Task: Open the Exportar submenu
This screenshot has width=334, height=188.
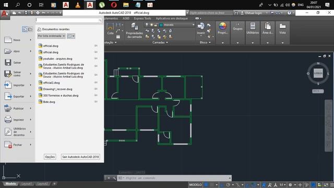Action: point(18,96)
